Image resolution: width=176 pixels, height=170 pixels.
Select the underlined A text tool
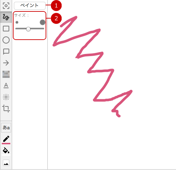pyautogui.click(x=6, y=85)
